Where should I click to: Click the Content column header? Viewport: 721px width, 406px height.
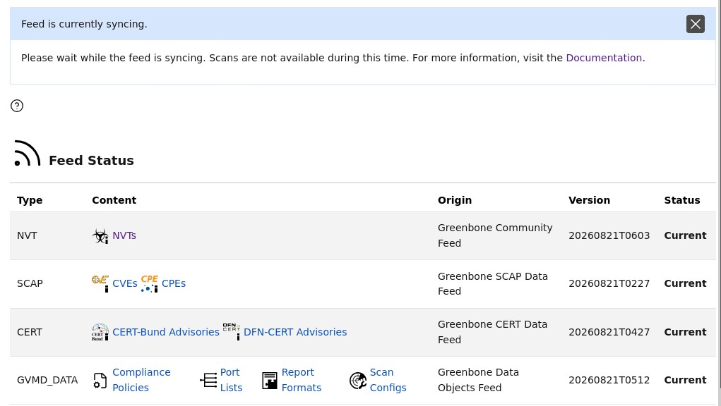(114, 200)
